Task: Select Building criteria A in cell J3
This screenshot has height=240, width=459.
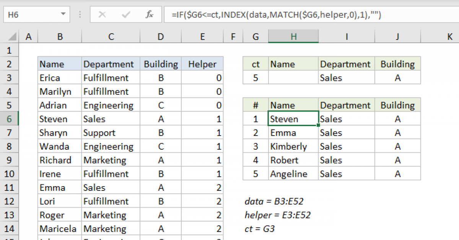Action: click(x=398, y=78)
